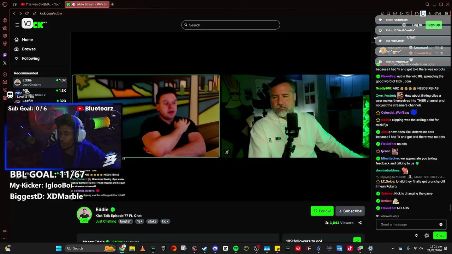Click the 'stake' stream tag
This screenshot has width=452, height=254.
tap(152, 222)
